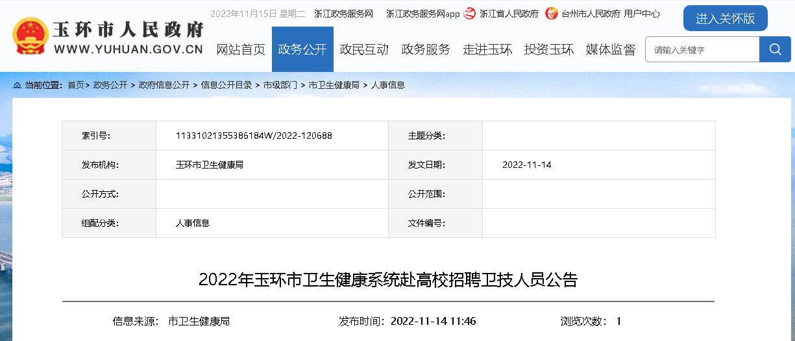This screenshot has width=795, height=341.
Task: Click the 发布机构 label cell
Action: click(109, 165)
